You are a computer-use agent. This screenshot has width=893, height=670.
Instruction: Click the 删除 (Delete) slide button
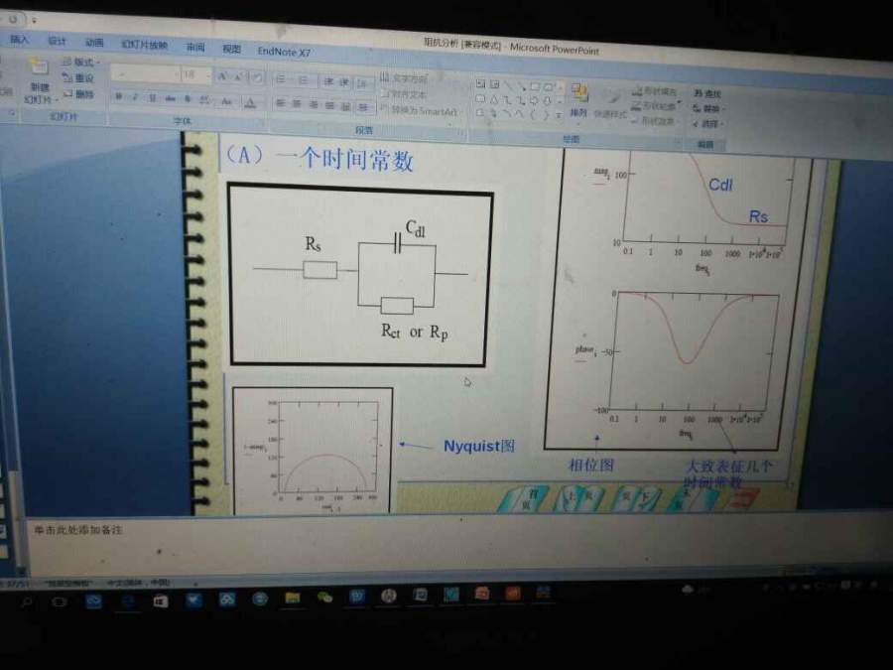click(78, 93)
